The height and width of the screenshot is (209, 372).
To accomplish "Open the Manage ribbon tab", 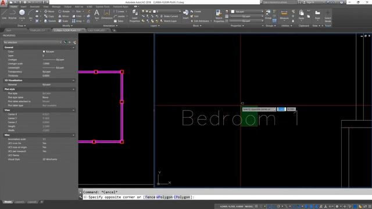I will coord(56,6).
